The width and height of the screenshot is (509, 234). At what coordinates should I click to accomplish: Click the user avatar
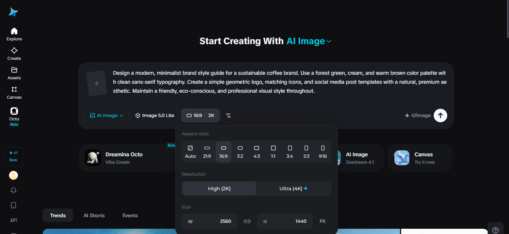point(13,175)
